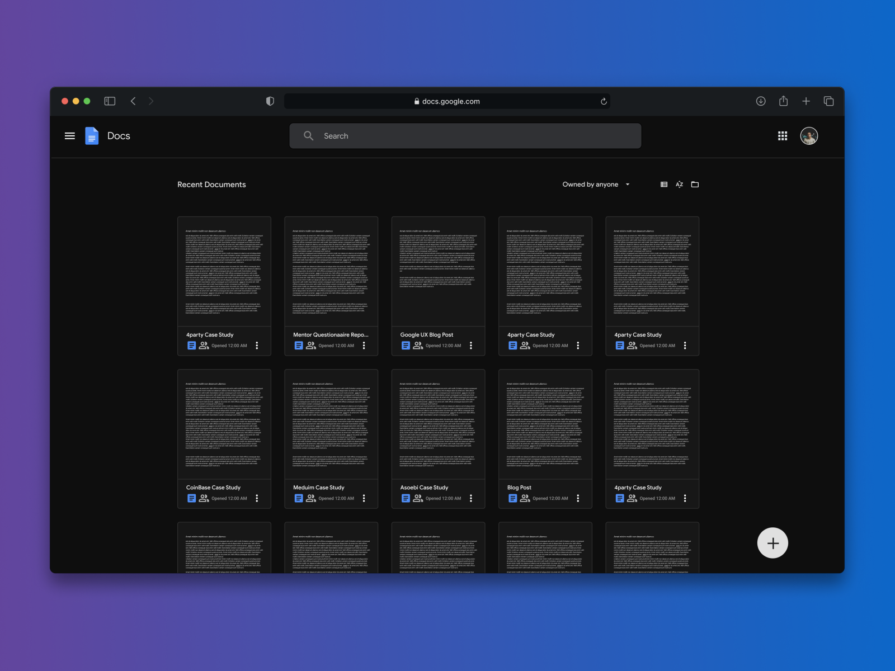
Task: Click the shared users icon on CoinBase Case Study
Action: tap(204, 498)
